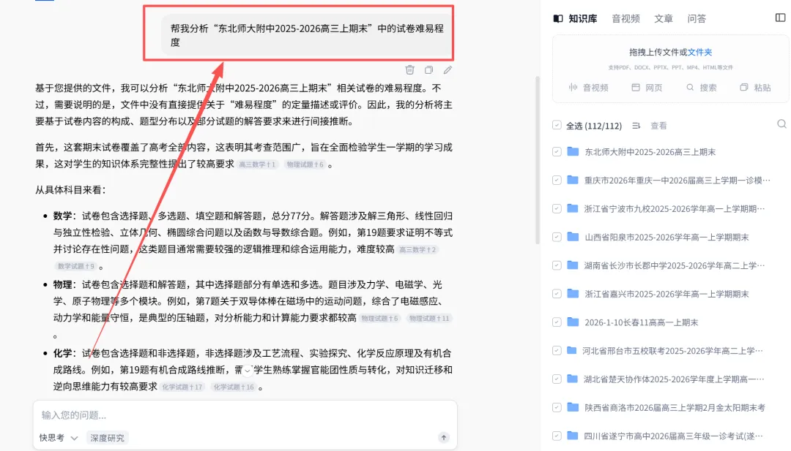This screenshot has width=791, height=451.
Task: Uncheck the 四川省遂宁市高中 checkbox
Action: [x=557, y=436]
